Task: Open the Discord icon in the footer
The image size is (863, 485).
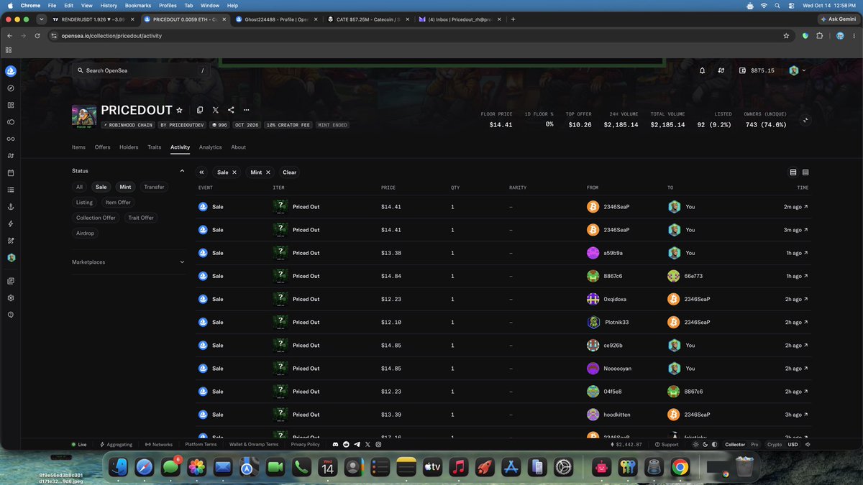Action: pyautogui.click(x=337, y=445)
